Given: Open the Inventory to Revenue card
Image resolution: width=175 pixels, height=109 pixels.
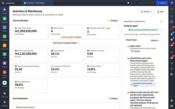Looking at the screenshot, I should (x=66, y=70).
